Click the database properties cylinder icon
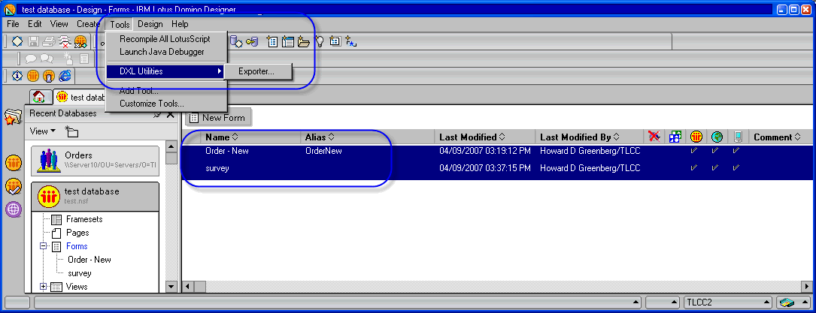 click(x=235, y=41)
